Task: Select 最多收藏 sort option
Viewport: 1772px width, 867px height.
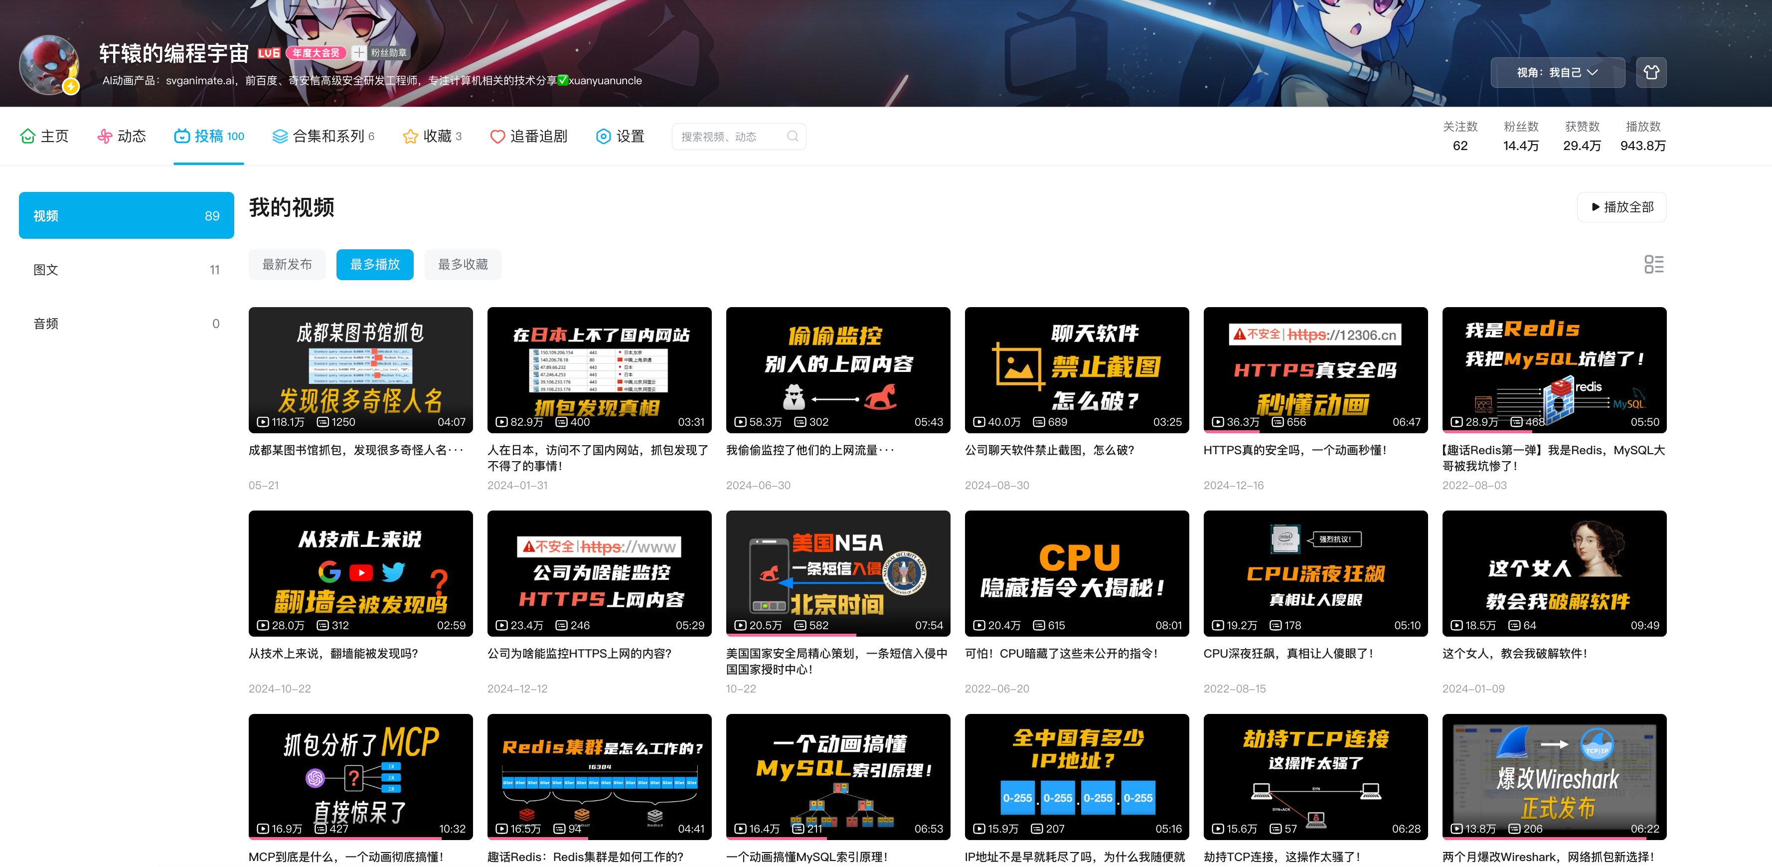Action: click(462, 264)
